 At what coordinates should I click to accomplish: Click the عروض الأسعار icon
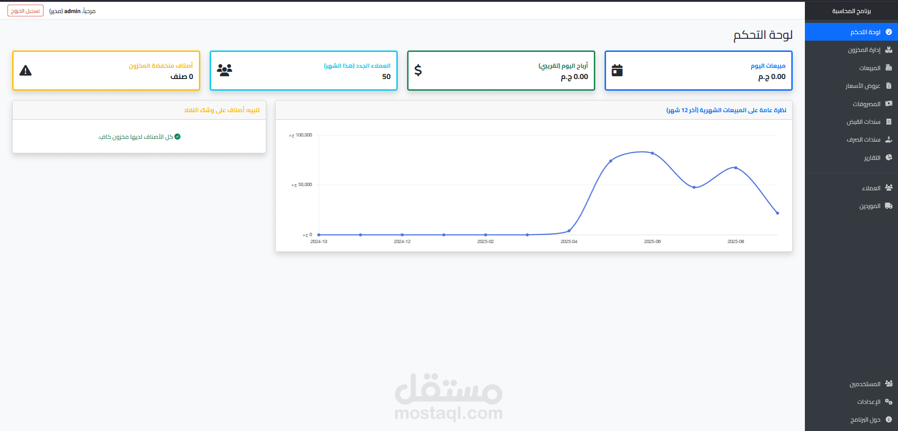point(889,86)
